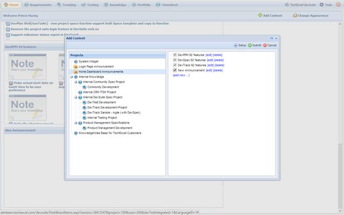344x215 pixels.
Task: Delete the DevPPM 92 features item
Action: pyautogui.click(x=217, y=55)
